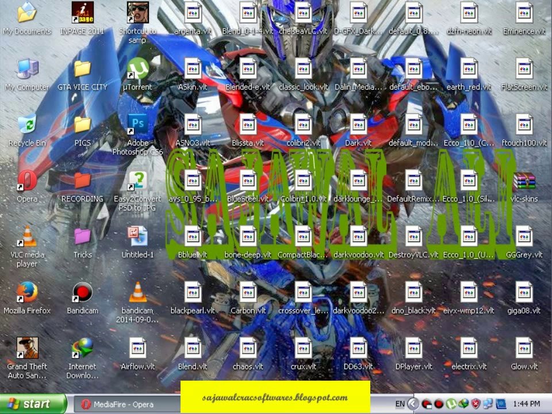Click Easy2Convert PSD to JPG shortcut
This screenshot has height=414, width=552.
tap(137, 180)
